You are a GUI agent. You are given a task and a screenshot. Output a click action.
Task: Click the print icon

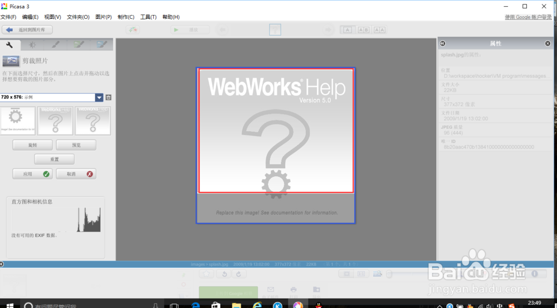coord(294,290)
